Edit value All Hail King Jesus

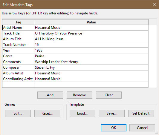point(91,39)
